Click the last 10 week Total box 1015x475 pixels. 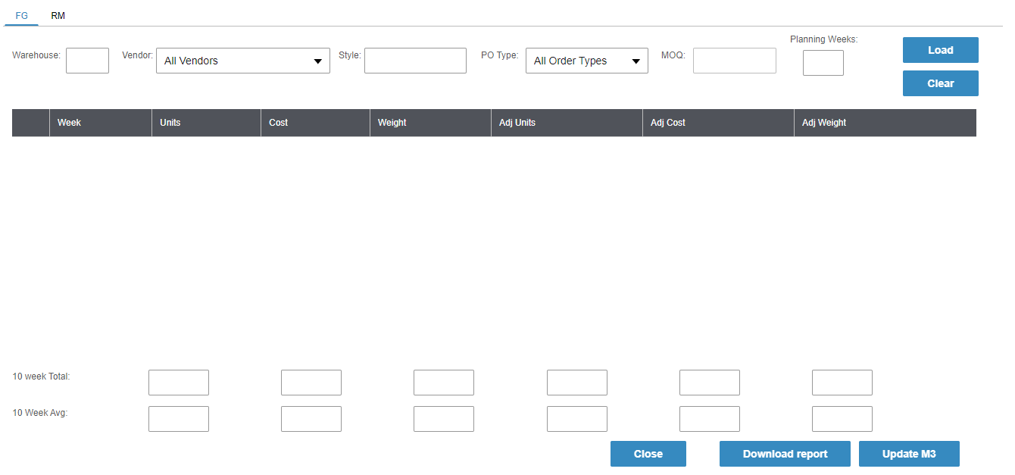842,383
